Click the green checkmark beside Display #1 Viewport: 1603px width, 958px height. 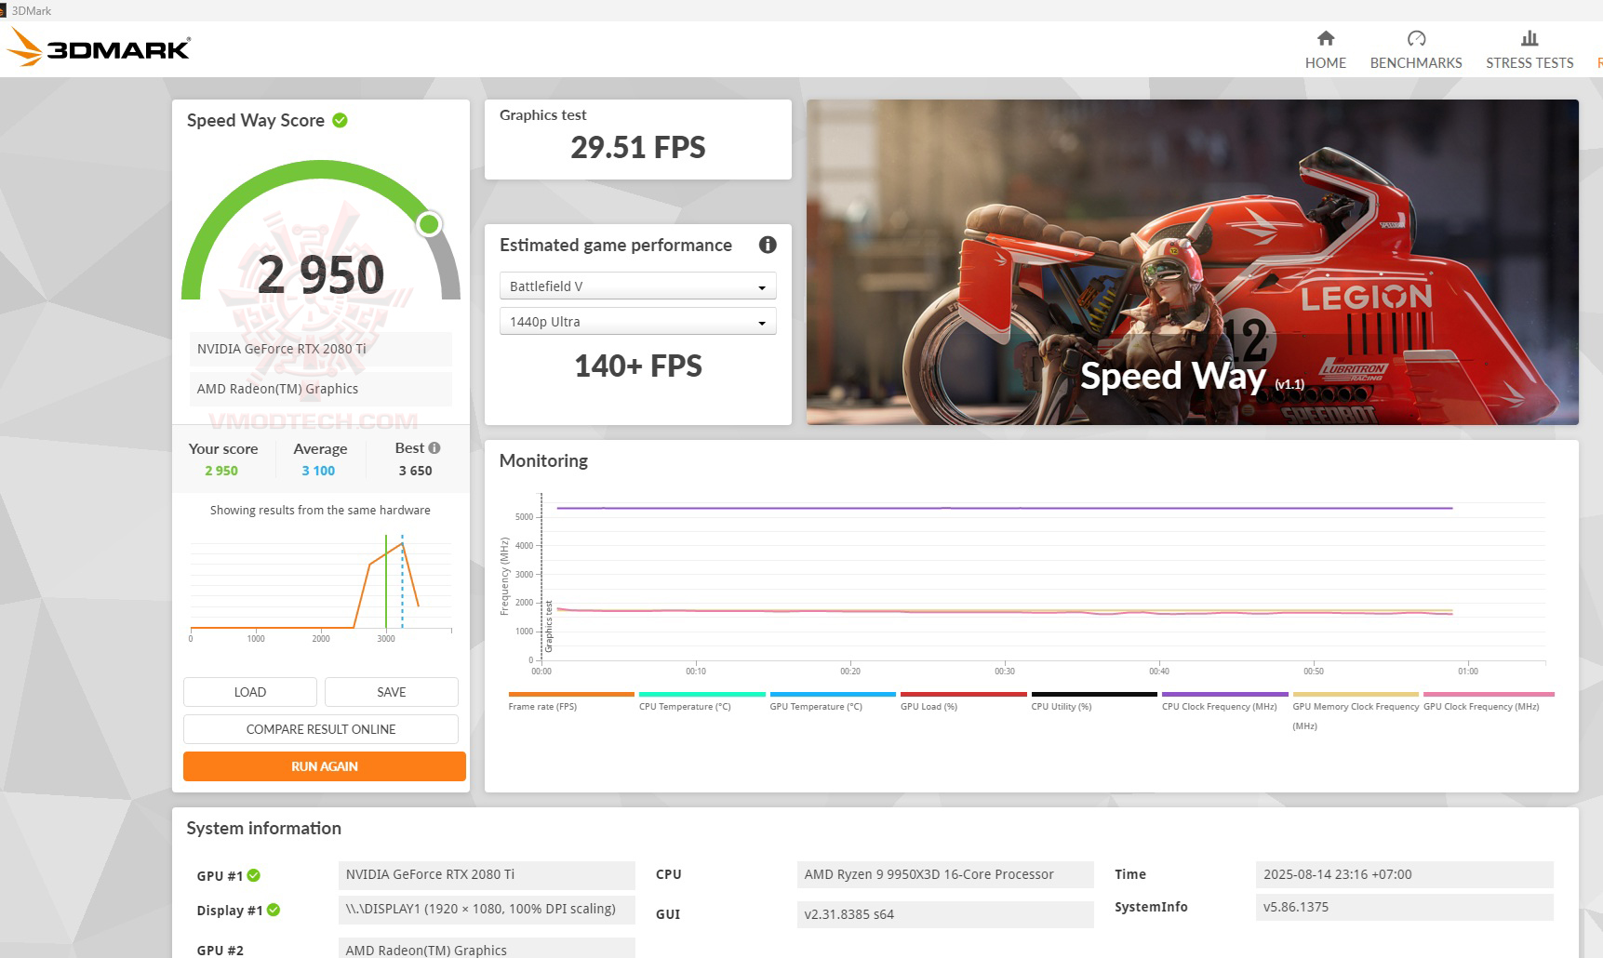coord(273,911)
